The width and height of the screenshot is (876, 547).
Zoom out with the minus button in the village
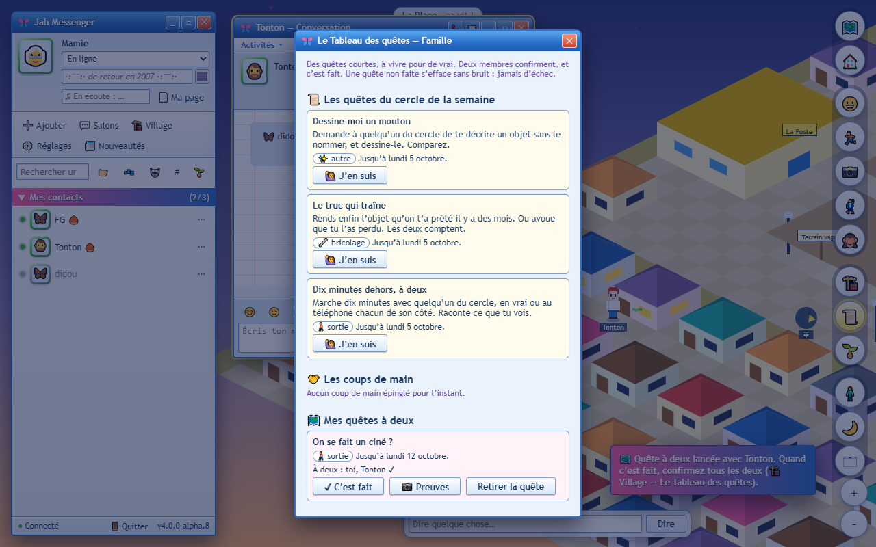point(853,524)
